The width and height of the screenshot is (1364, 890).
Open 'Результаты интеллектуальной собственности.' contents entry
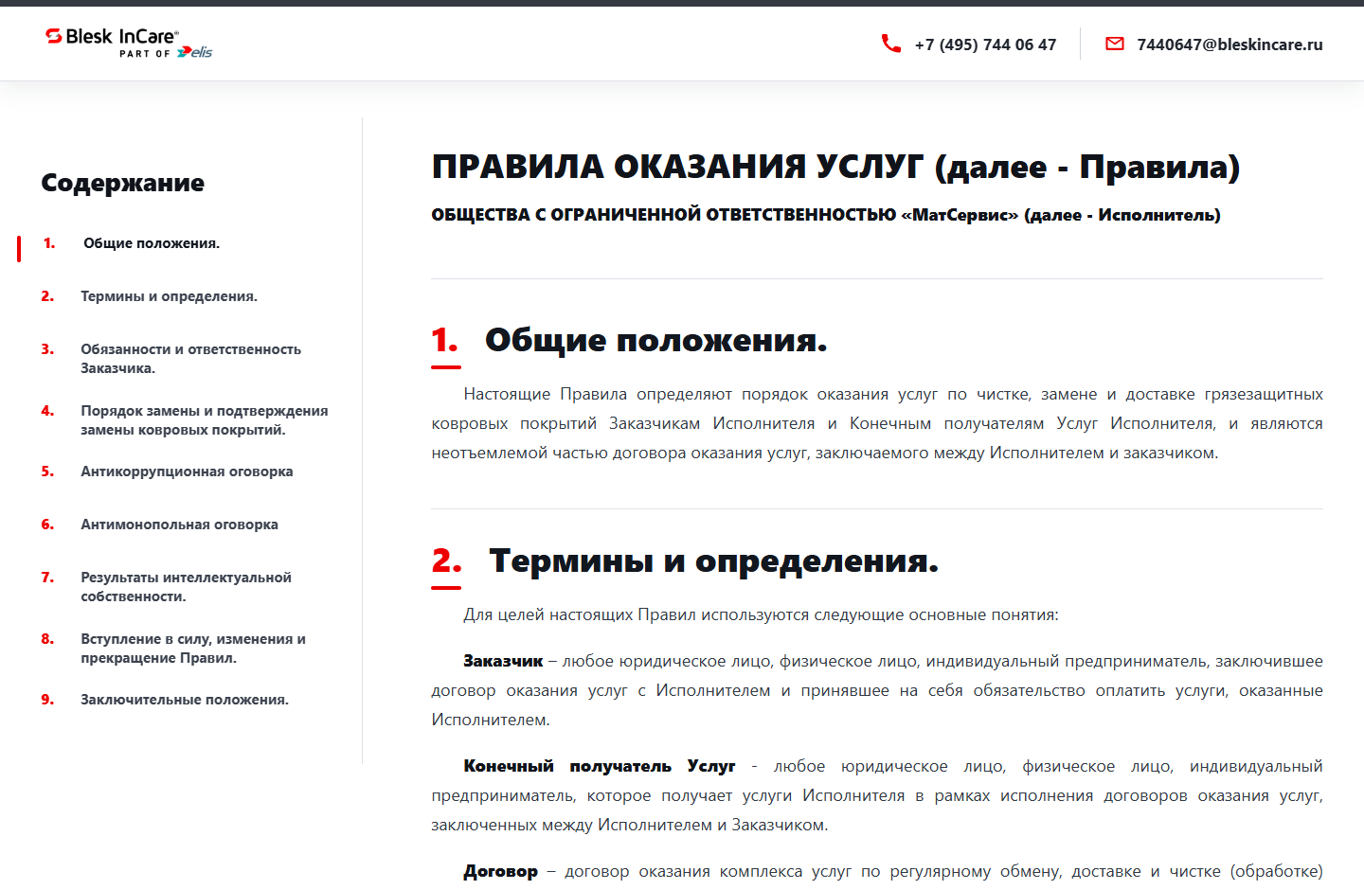click(186, 587)
